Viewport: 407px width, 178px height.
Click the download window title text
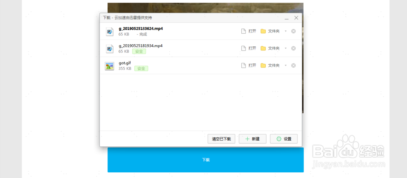pos(127,18)
